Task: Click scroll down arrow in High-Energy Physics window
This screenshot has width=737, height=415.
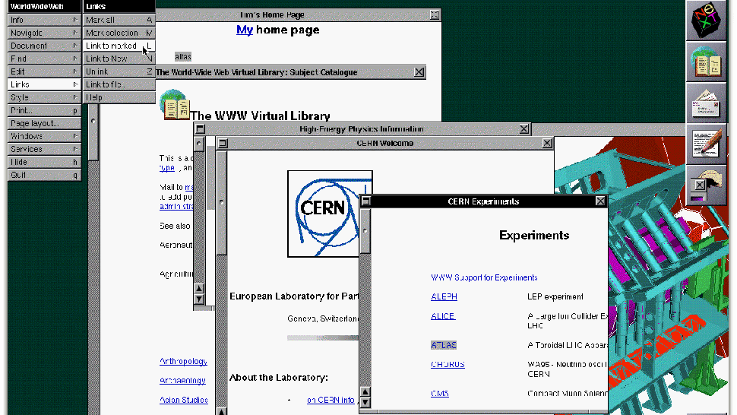Action: click(x=199, y=299)
